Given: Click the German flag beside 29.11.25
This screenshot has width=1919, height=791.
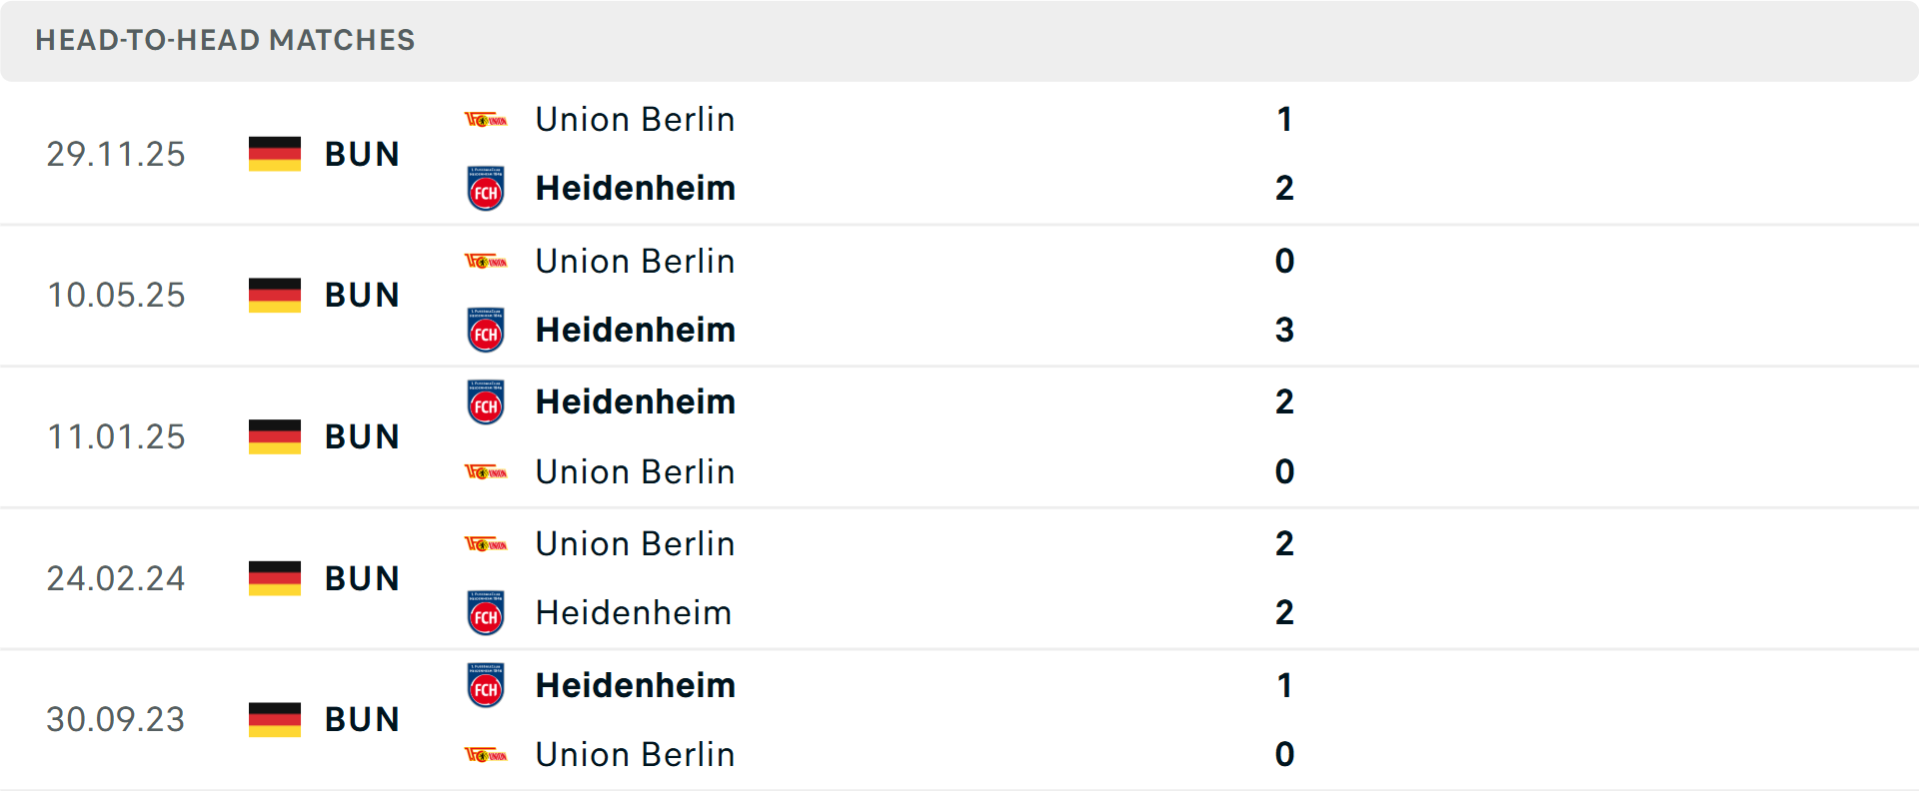Looking at the screenshot, I should click(x=273, y=154).
